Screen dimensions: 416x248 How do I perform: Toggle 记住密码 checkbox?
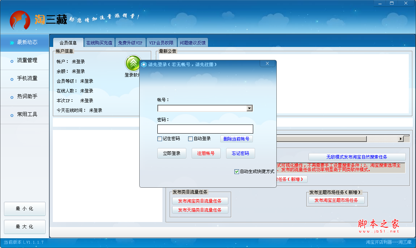pyautogui.click(x=160, y=139)
